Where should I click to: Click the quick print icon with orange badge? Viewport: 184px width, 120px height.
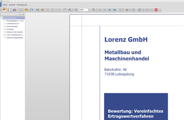[x=43, y=10]
